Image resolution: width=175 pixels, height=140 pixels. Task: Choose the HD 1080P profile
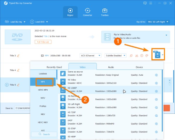coord(110,90)
